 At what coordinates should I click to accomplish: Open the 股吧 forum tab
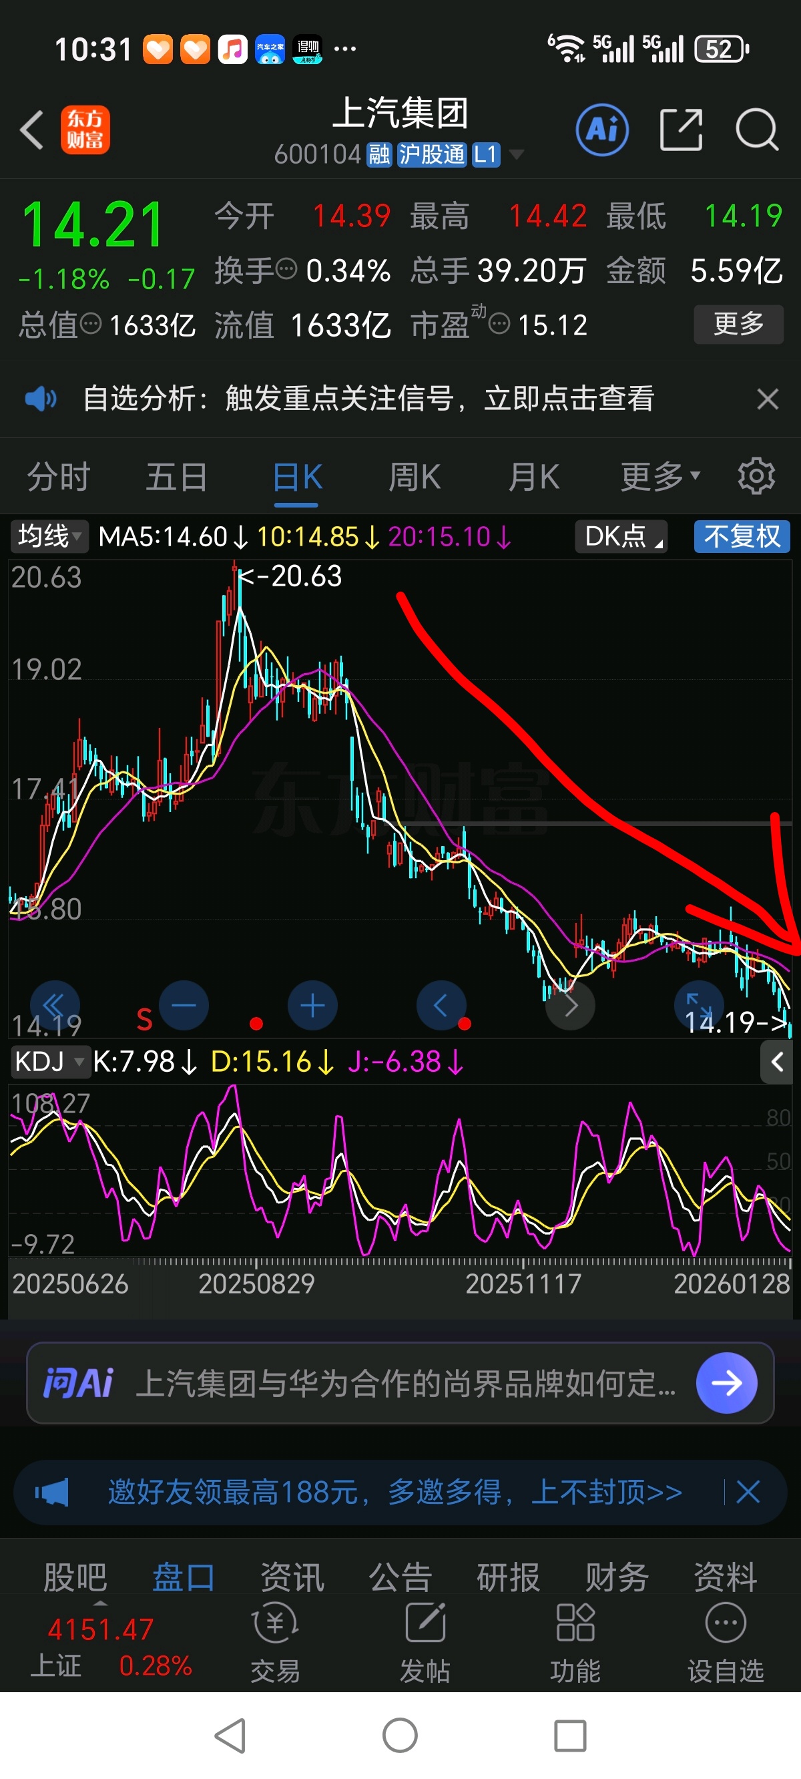pos(75,1577)
